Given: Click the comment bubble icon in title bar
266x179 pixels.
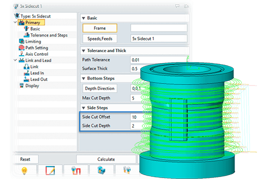Looking at the screenshot, I should click(177, 6).
